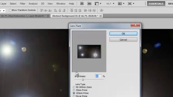Distribute vertical centers icon
This screenshot has height=97, width=173.
pyautogui.click(x=76, y=10)
